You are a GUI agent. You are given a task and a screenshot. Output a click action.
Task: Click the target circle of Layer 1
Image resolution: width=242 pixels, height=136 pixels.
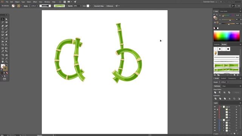point(236,120)
